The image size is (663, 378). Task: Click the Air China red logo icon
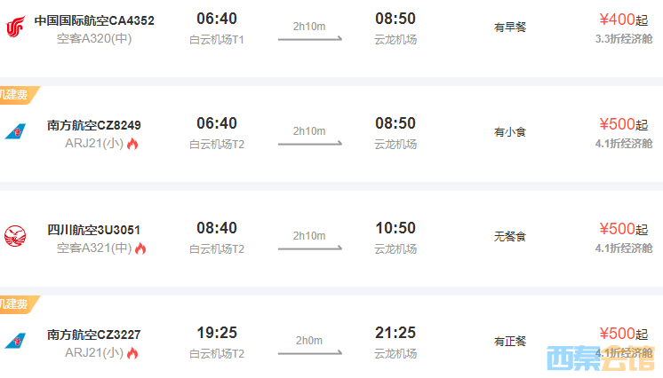click(14, 27)
